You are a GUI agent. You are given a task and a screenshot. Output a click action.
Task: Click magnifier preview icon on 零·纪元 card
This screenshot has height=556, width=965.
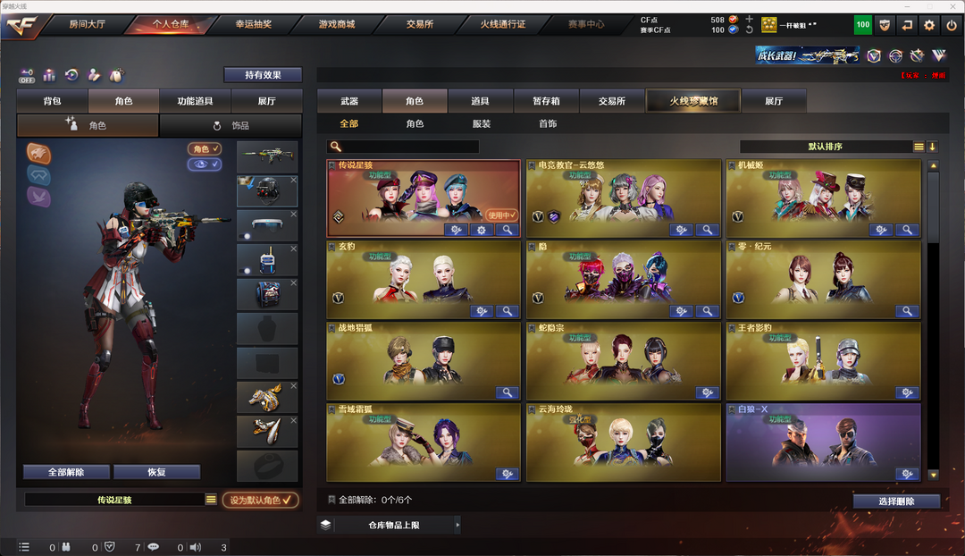(x=907, y=312)
